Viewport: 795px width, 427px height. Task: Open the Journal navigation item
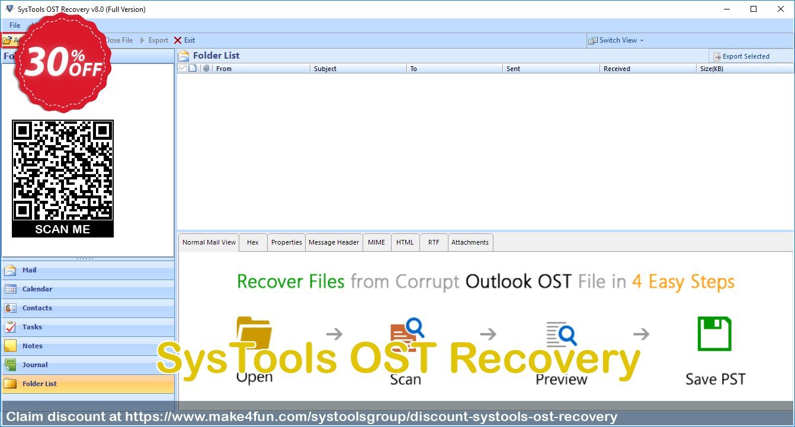[x=88, y=365]
